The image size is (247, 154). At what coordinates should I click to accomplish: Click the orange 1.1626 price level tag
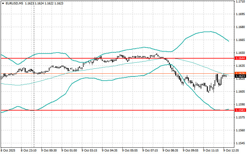(240, 73)
